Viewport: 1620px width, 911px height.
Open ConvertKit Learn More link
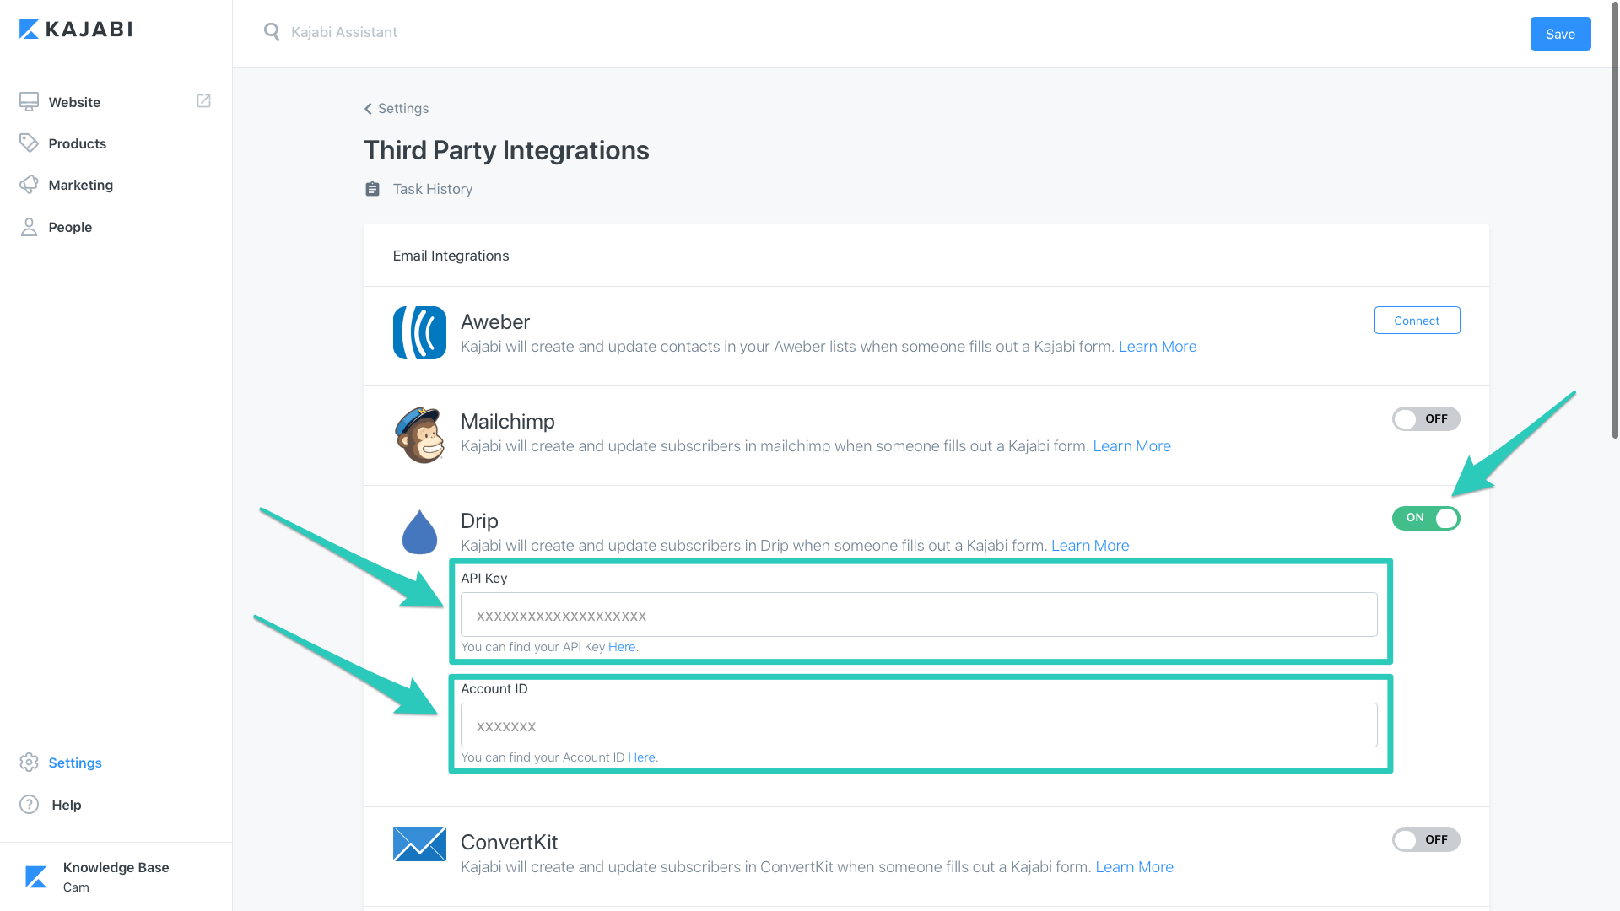[x=1134, y=867]
